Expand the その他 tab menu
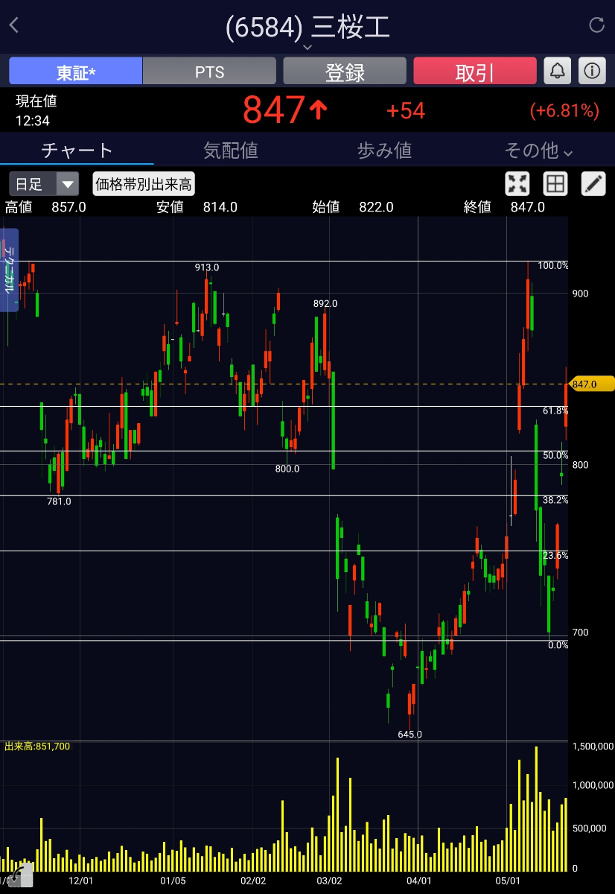The width and height of the screenshot is (615, 894). [x=538, y=150]
